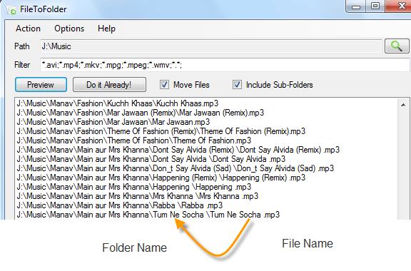This screenshot has width=411, height=271.
Task: Select the Theme Of Fashion.mp3 row
Action: coord(133,140)
